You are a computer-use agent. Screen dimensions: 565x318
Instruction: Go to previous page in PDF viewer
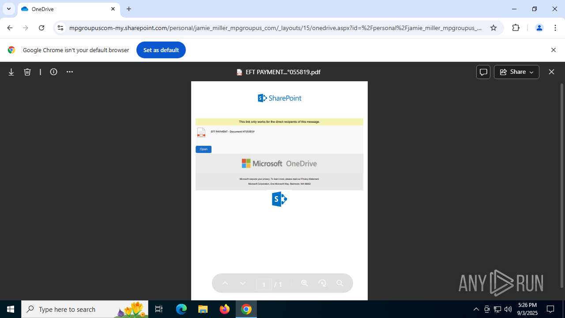coord(225,283)
